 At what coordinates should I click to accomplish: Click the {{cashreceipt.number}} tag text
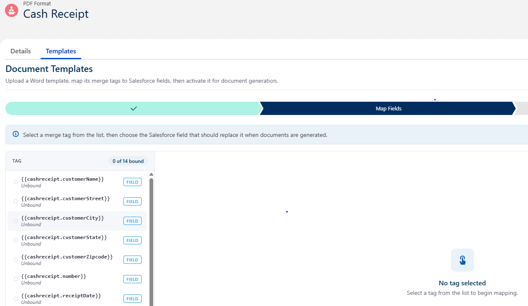pyautogui.click(x=54, y=276)
